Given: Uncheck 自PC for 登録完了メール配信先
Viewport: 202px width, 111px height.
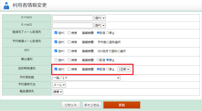Looking at the screenshot, I should pos(56,33).
